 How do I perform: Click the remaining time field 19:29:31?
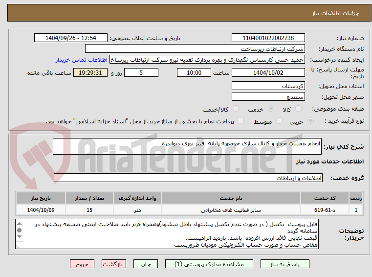tap(90, 73)
